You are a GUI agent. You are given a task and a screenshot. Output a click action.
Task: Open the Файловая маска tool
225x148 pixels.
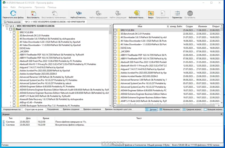pos(137,13)
